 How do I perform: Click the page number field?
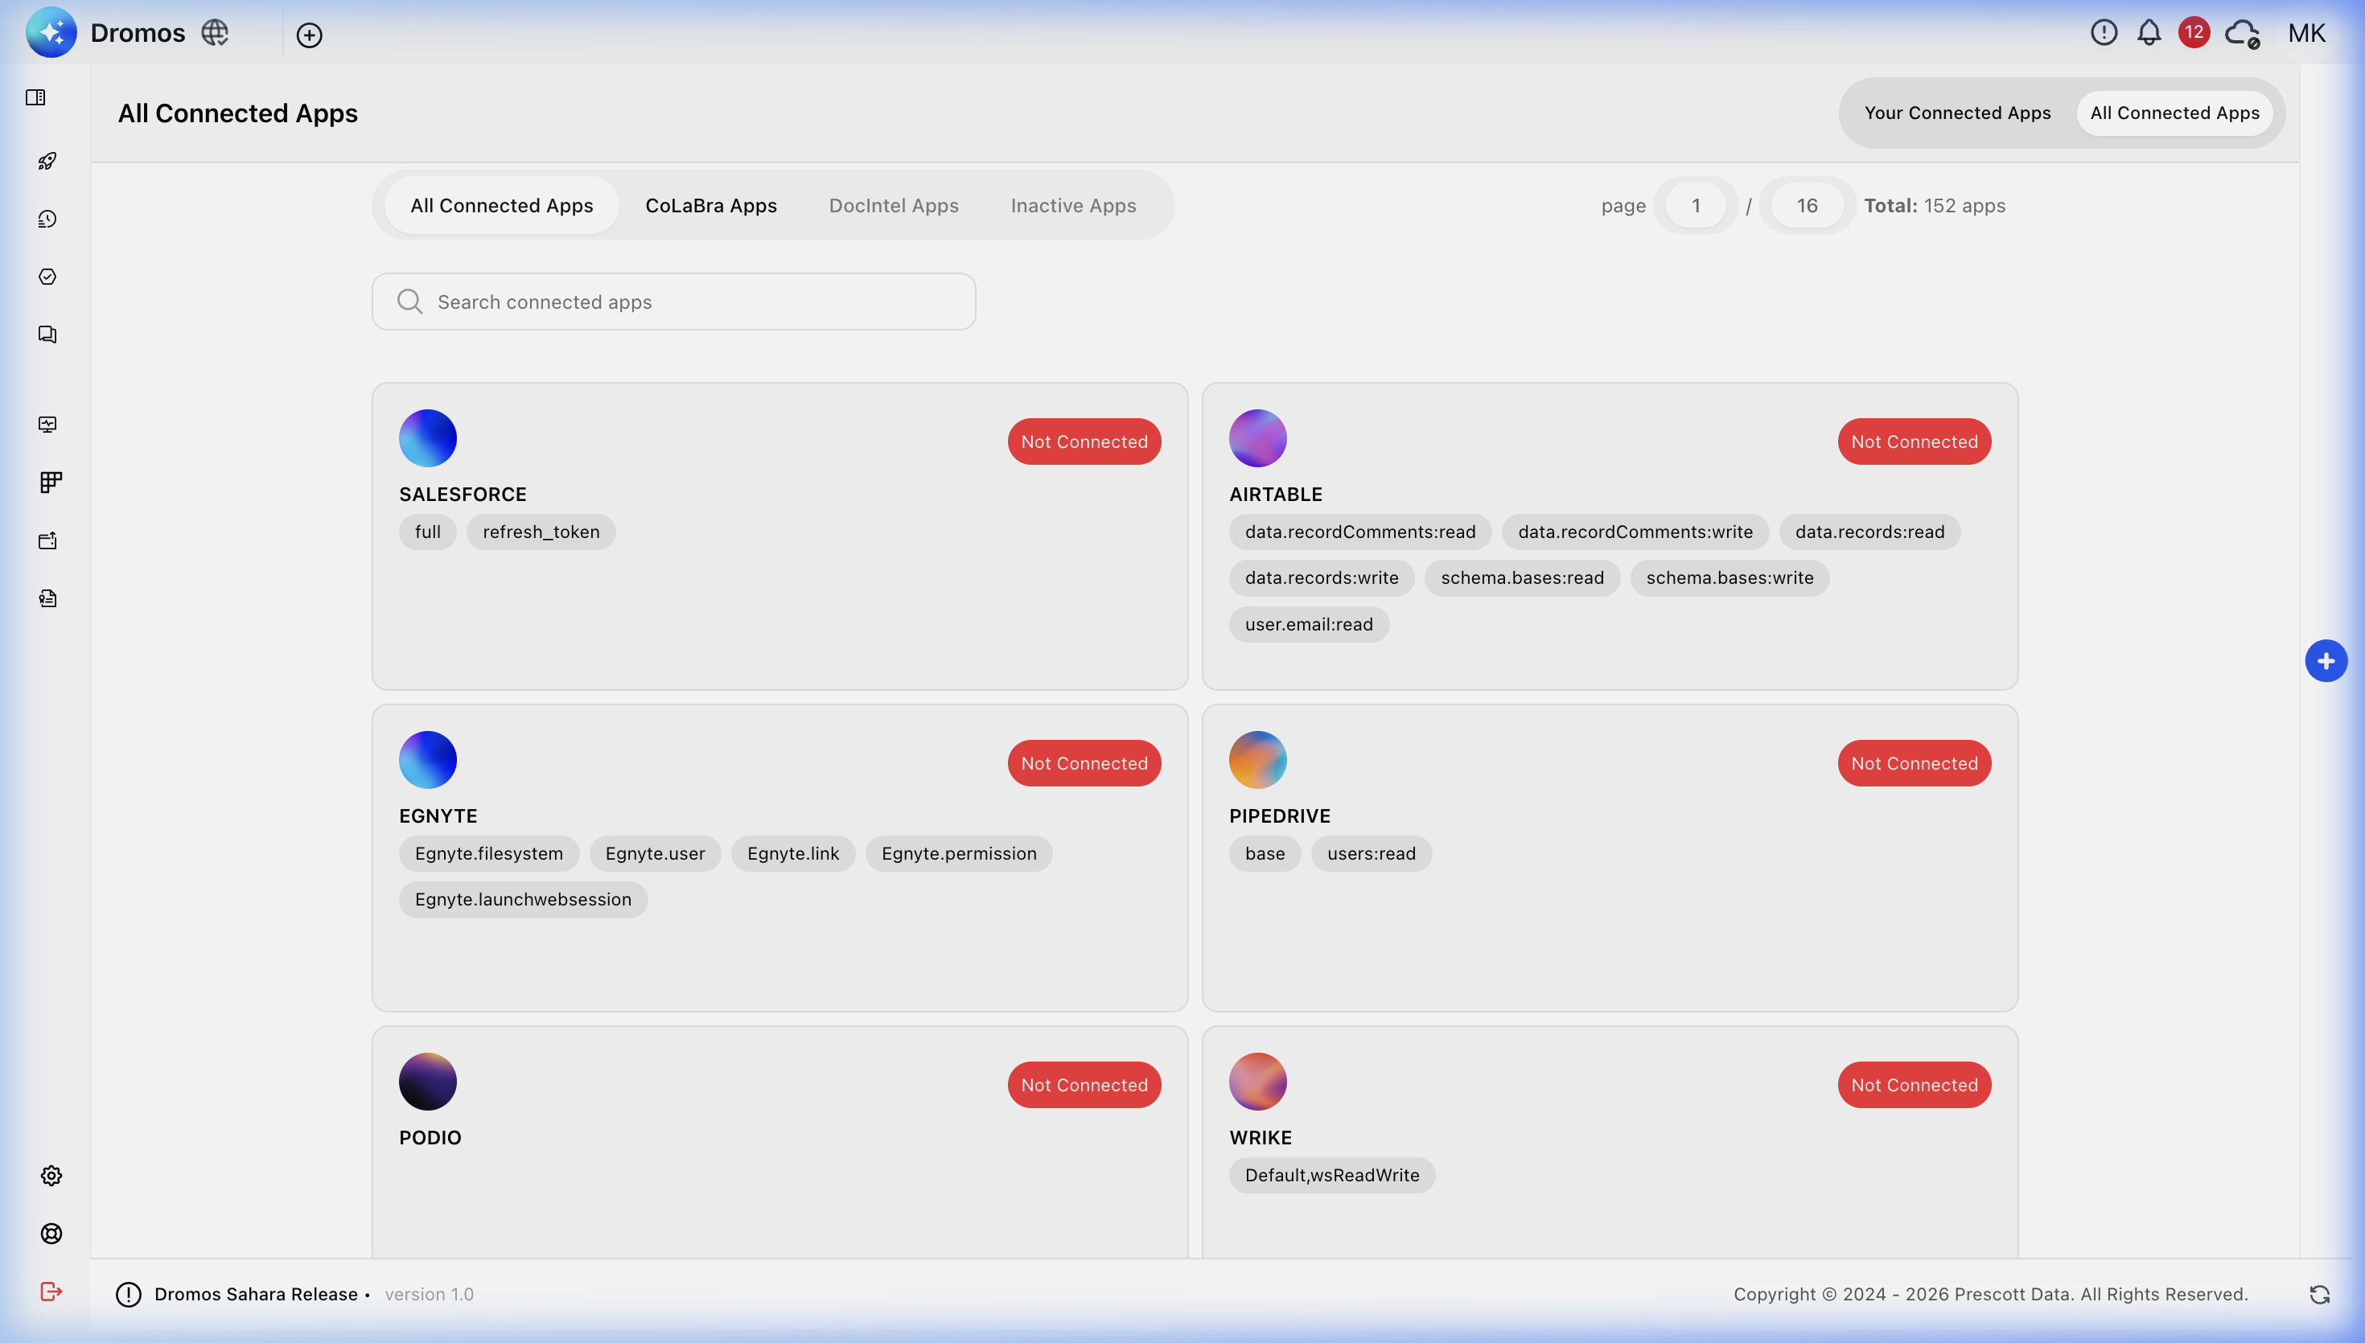tap(1697, 205)
